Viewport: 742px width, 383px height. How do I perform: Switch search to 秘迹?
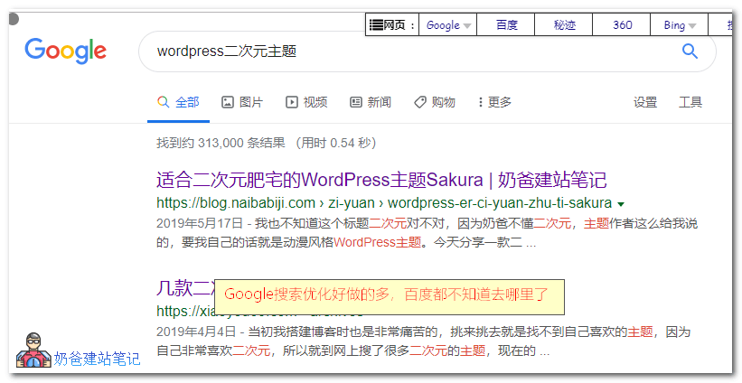pos(564,25)
